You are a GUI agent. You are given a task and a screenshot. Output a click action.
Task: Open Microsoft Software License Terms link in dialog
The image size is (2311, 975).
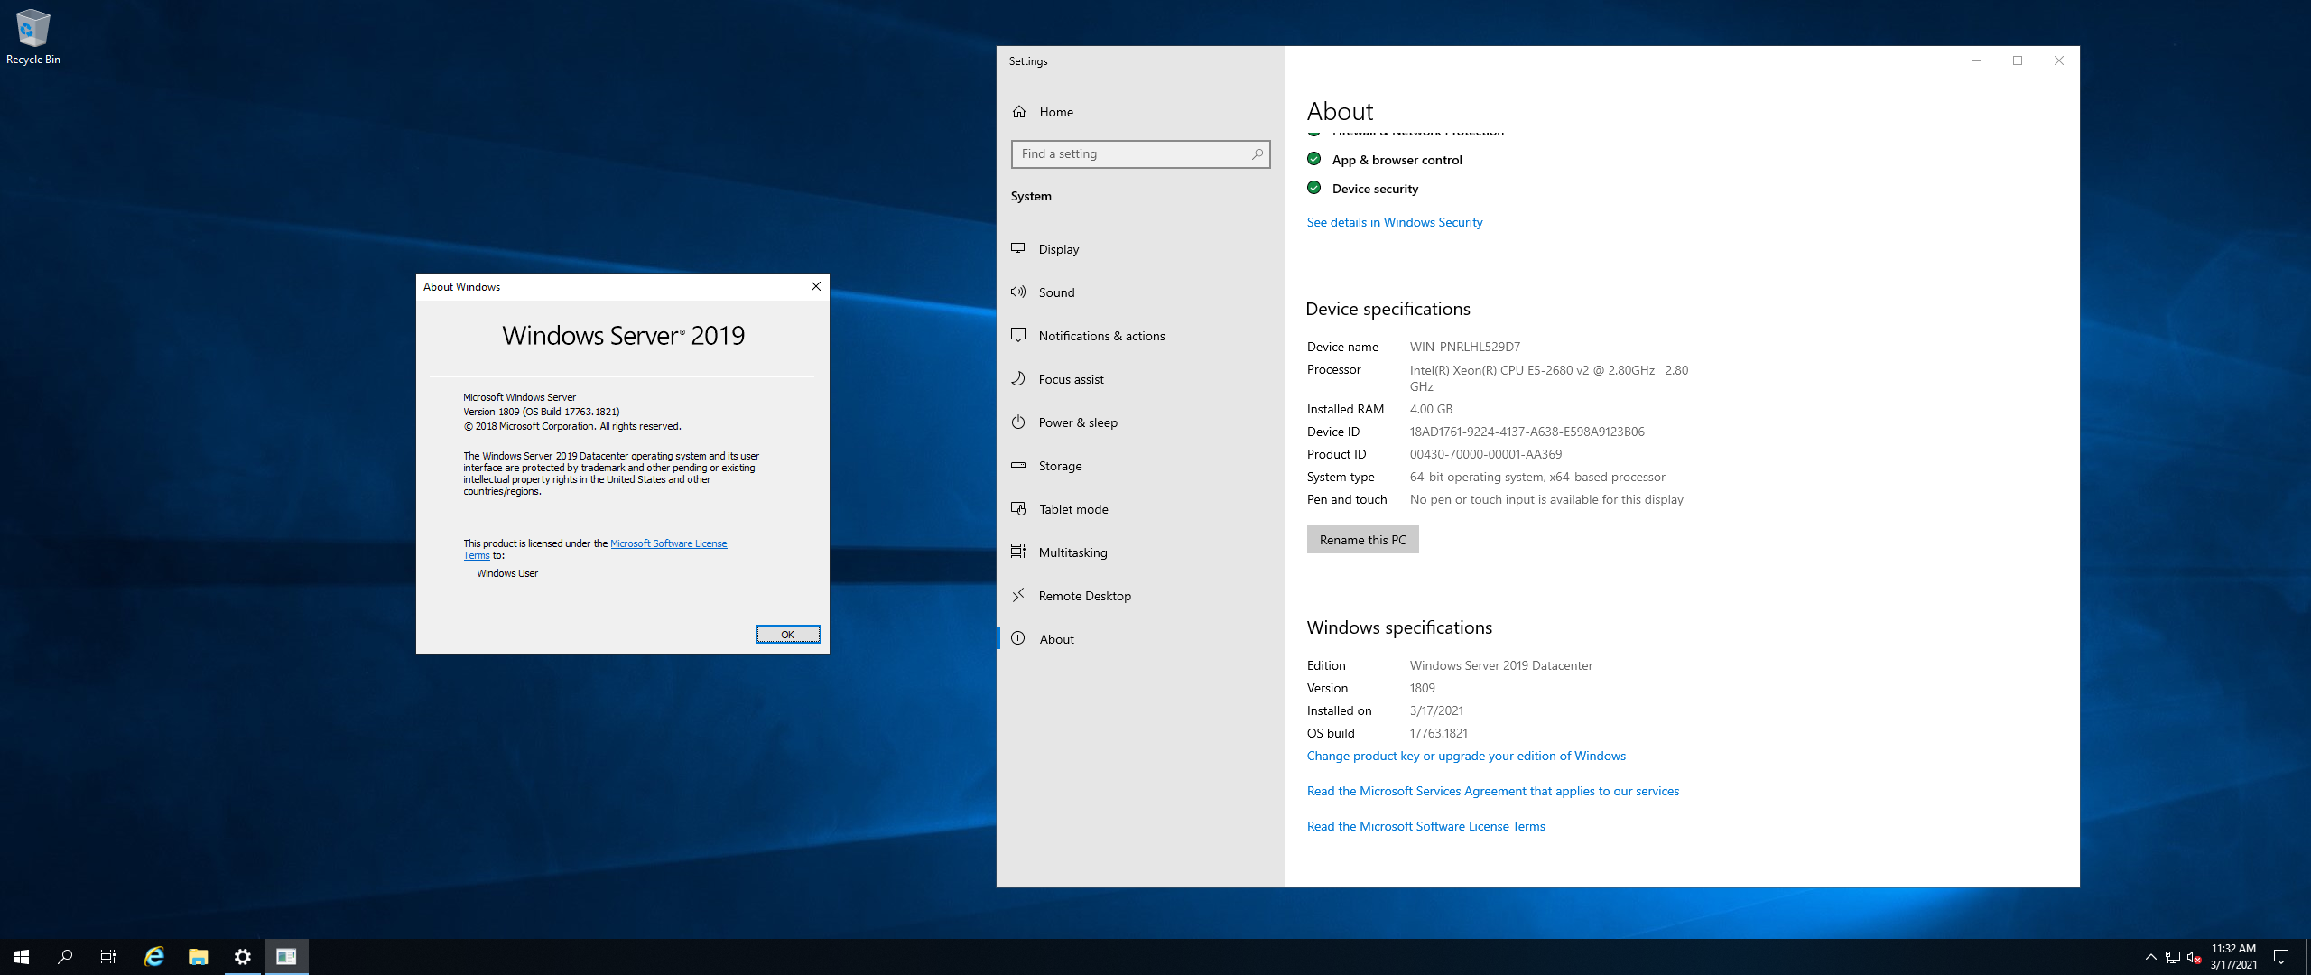(x=668, y=543)
